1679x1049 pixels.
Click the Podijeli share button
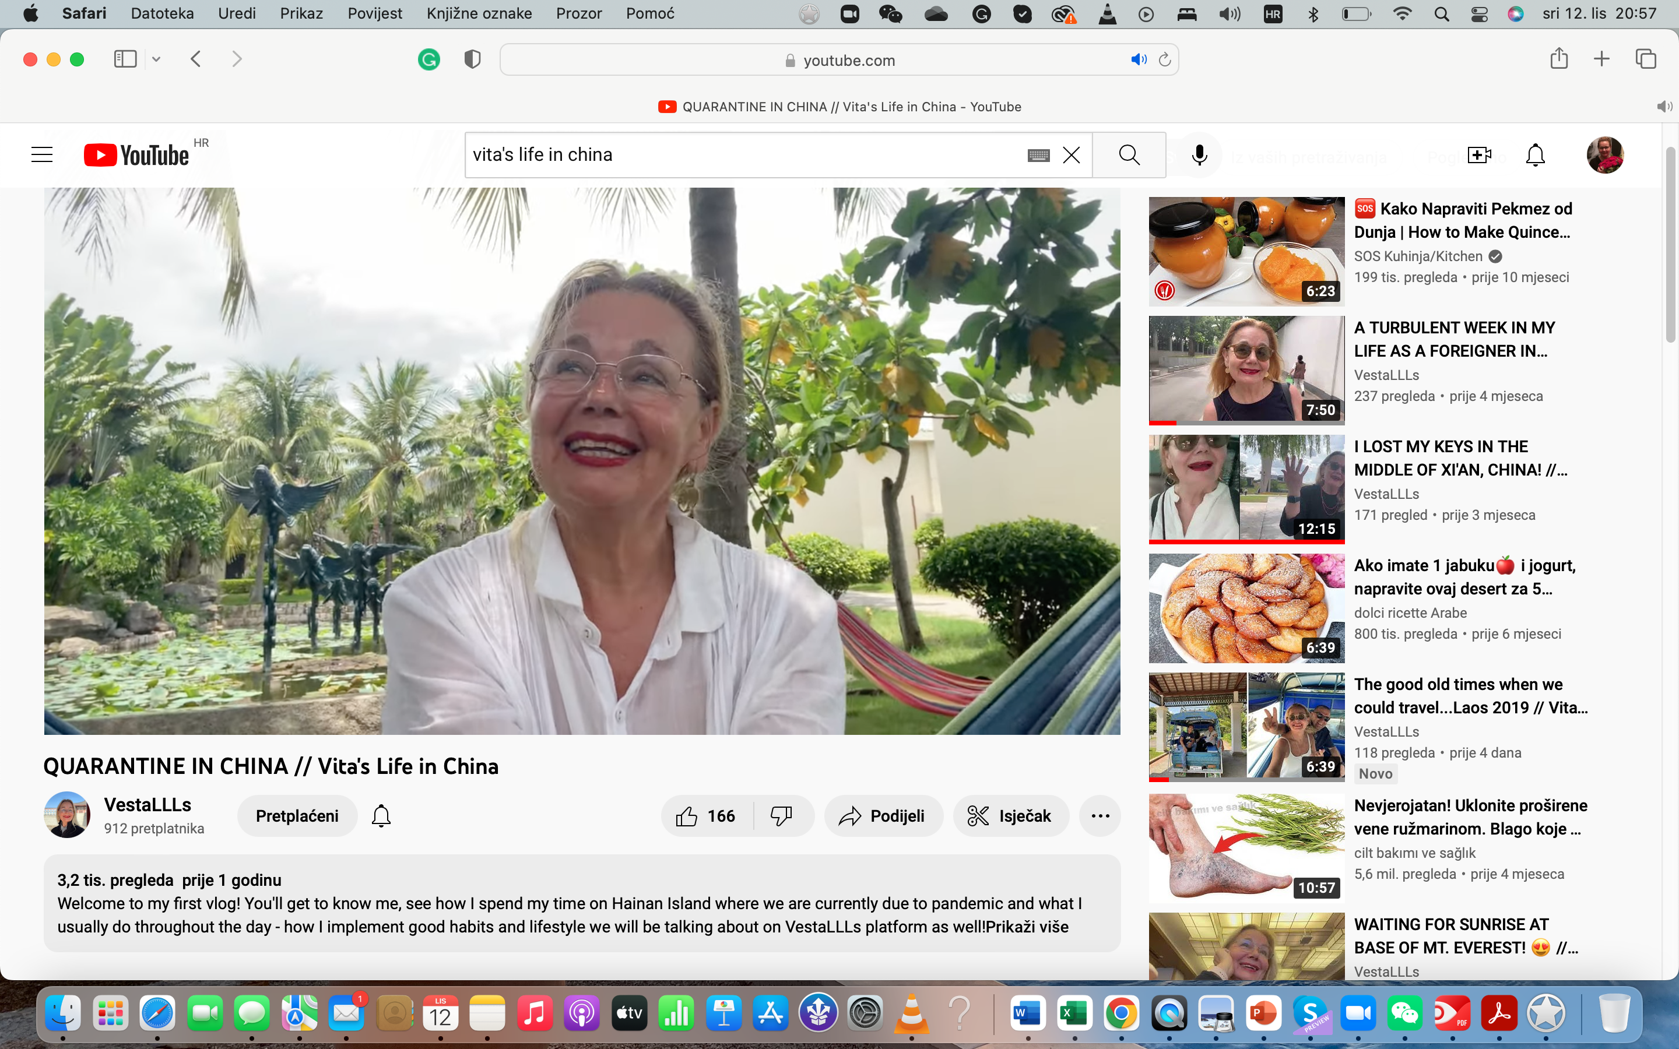pyautogui.click(x=883, y=816)
